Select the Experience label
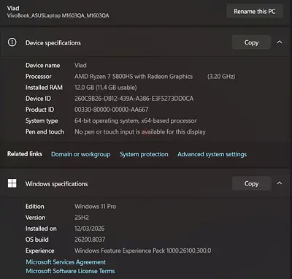Viewport: 292px width, 279px height. [x=40, y=251]
